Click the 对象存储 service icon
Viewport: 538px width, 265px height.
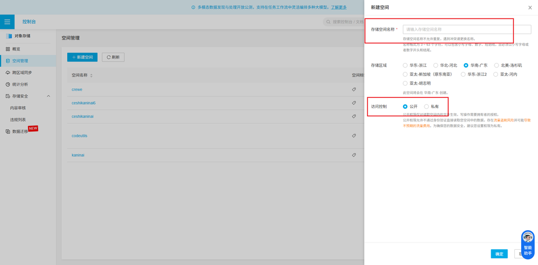8,36
